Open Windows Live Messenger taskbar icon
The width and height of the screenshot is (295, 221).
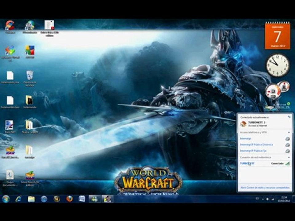click(x=95, y=199)
